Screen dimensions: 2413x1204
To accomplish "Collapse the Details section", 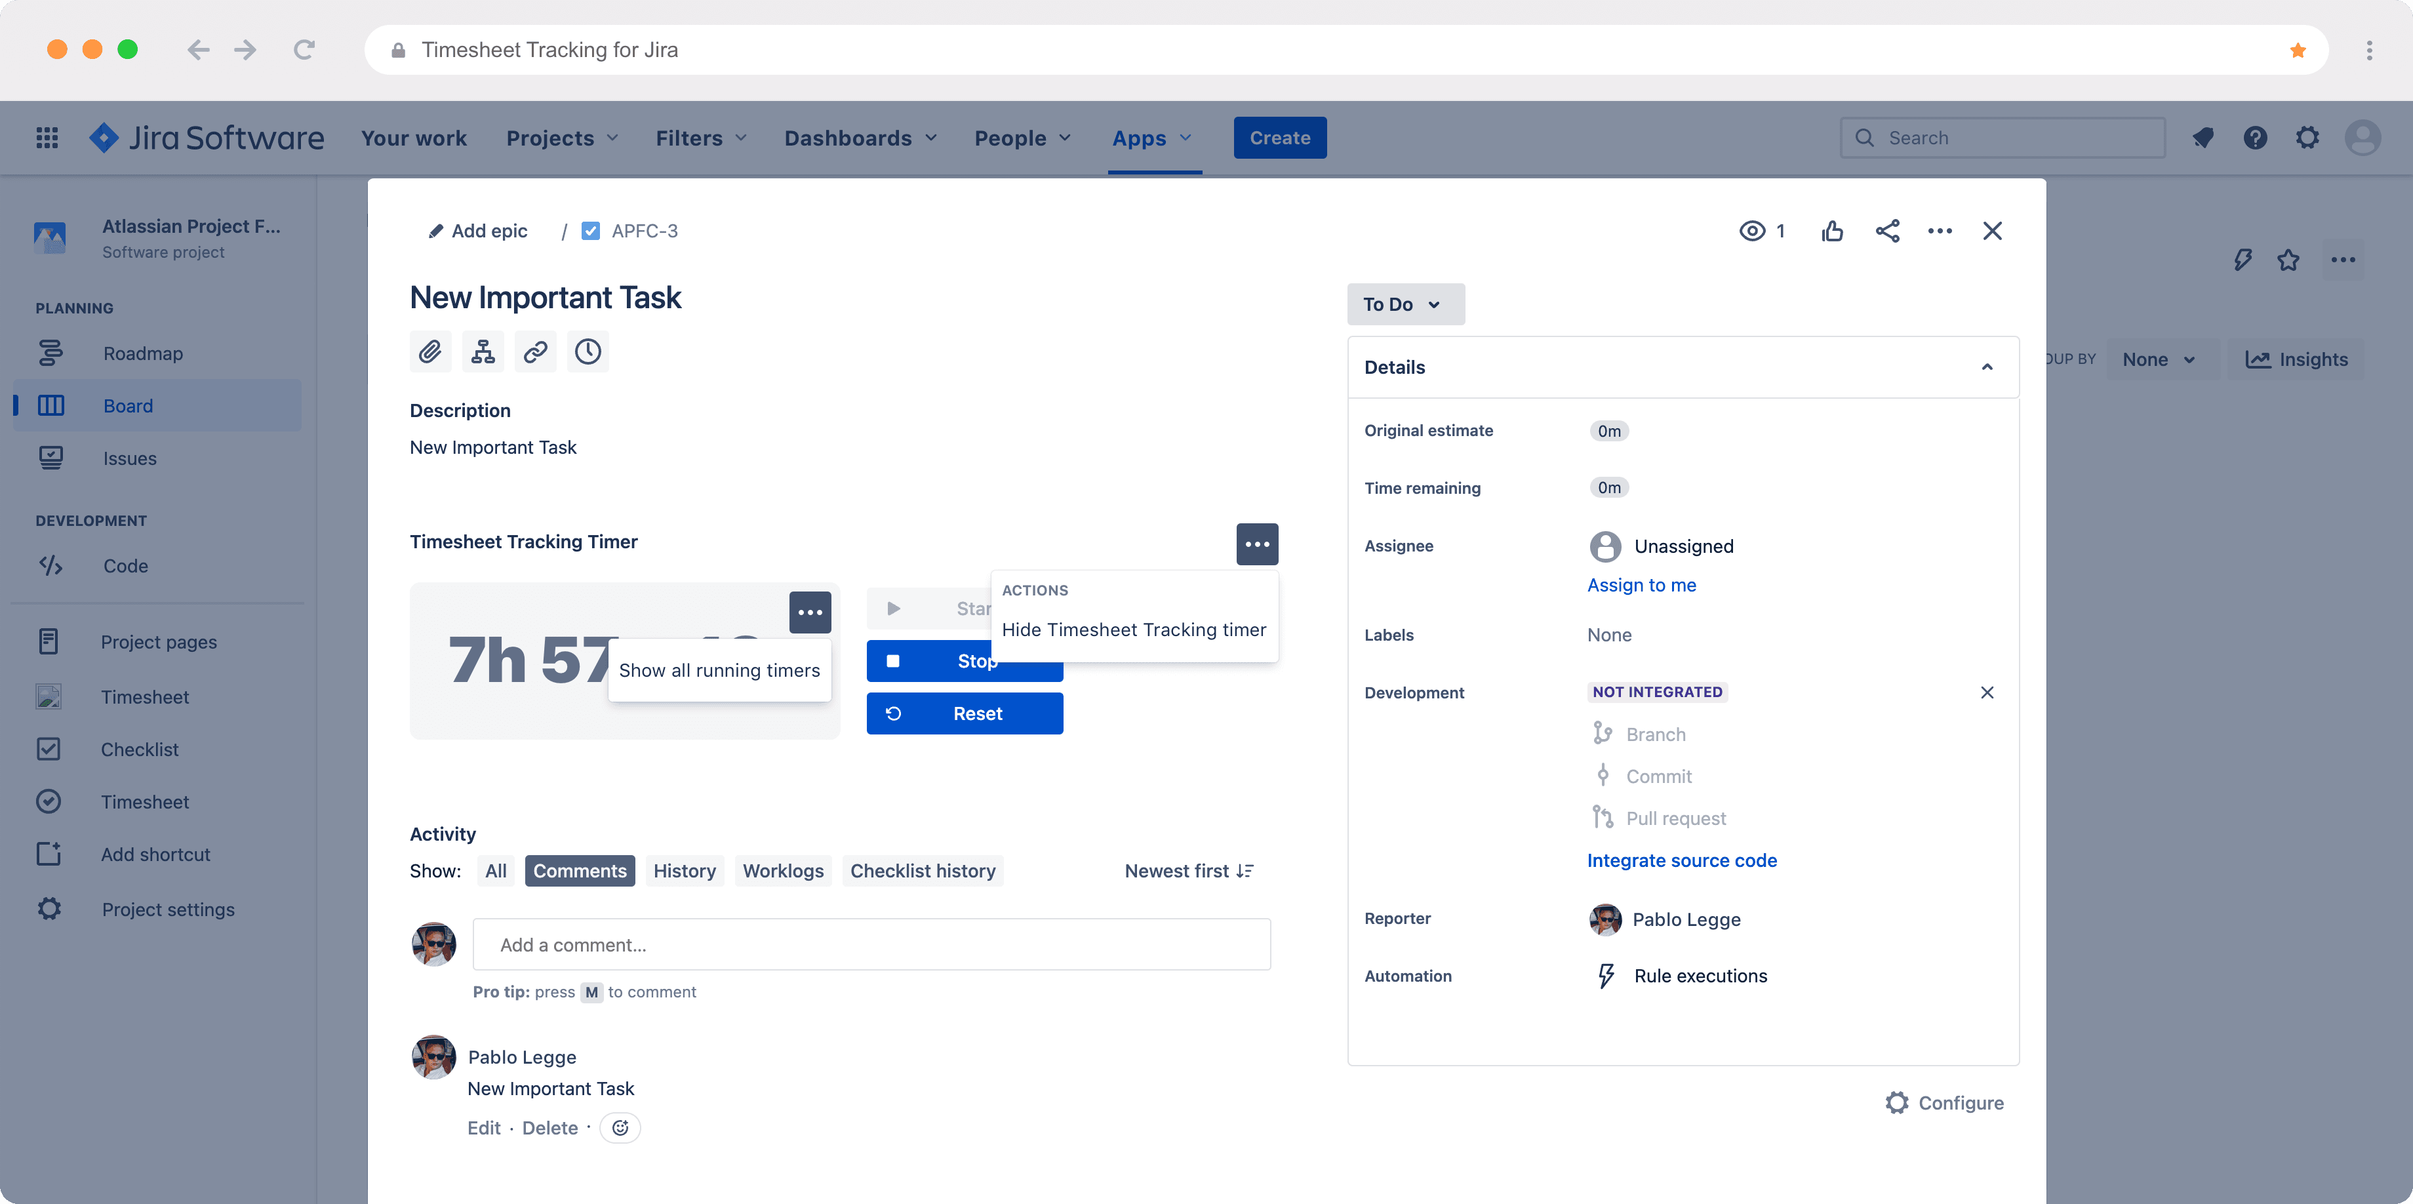I will [x=1987, y=367].
